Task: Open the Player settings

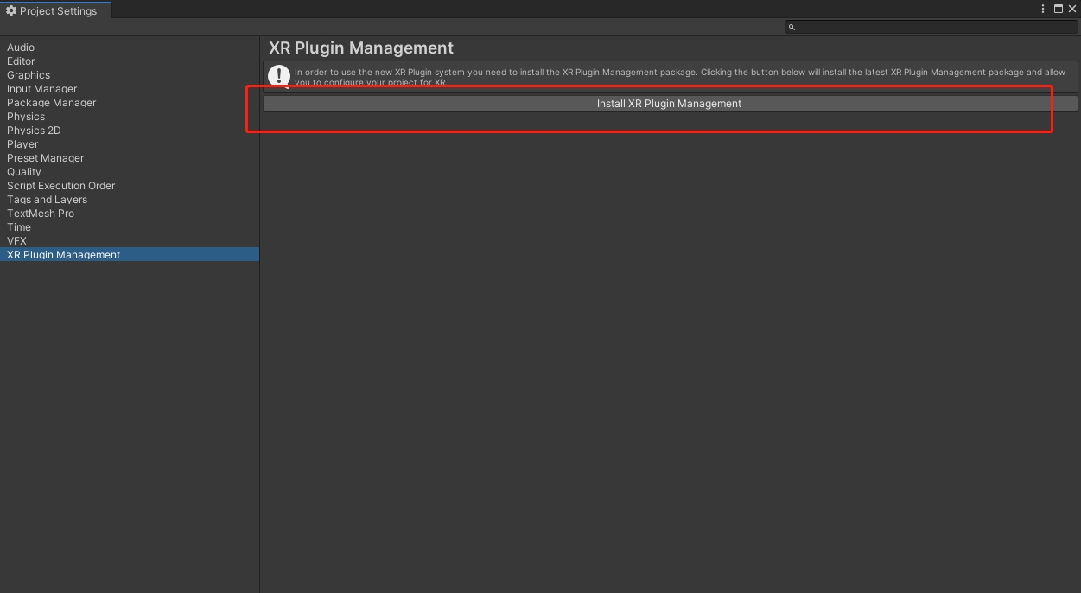Action: click(22, 144)
